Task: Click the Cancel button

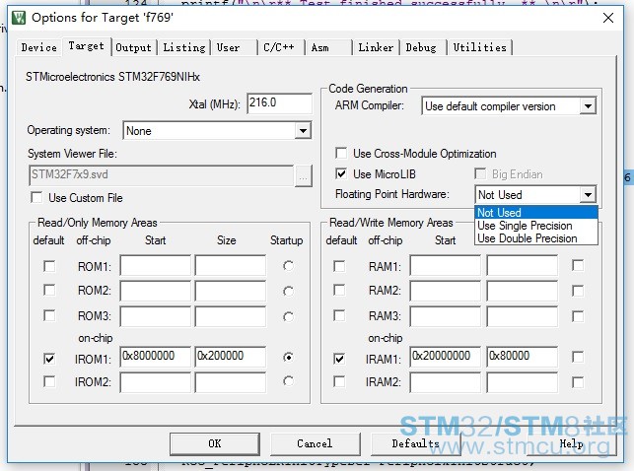Action: (x=315, y=444)
